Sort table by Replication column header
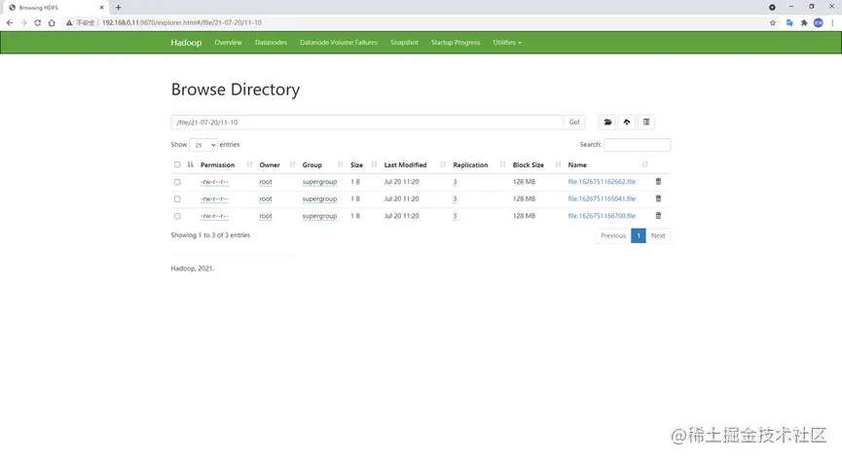The height and width of the screenshot is (460, 842). (x=470, y=164)
